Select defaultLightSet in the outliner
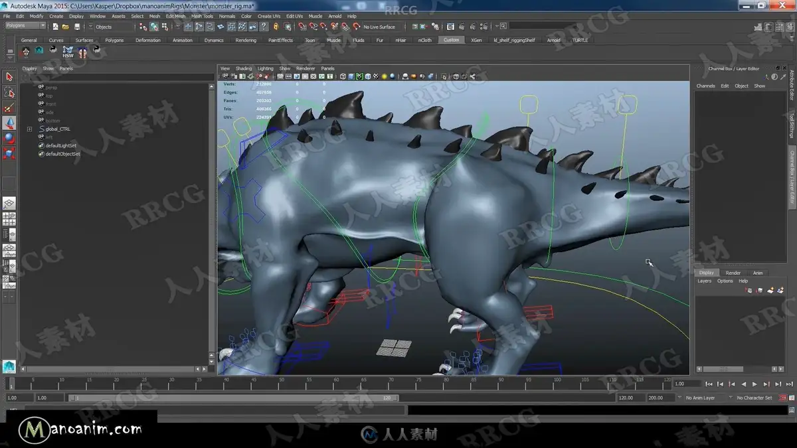The height and width of the screenshot is (448, 797). (x=61, y=145)
